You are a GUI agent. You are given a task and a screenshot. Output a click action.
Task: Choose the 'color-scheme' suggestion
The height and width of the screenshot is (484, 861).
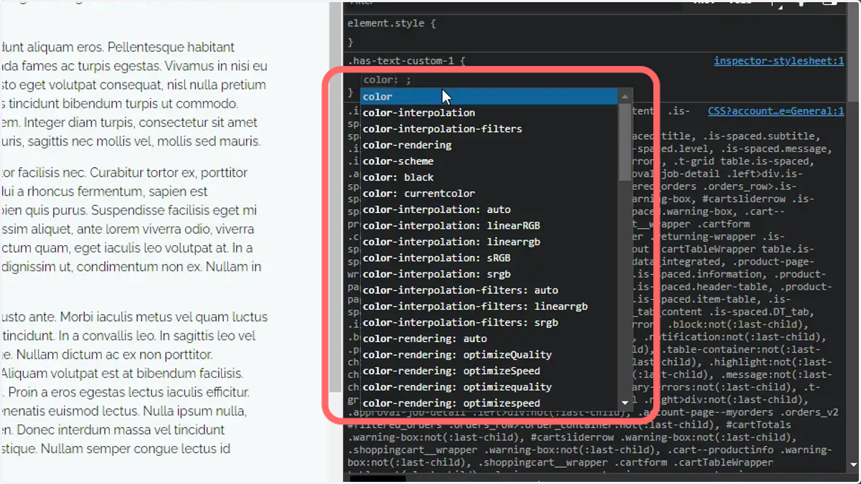pos(489,161)
